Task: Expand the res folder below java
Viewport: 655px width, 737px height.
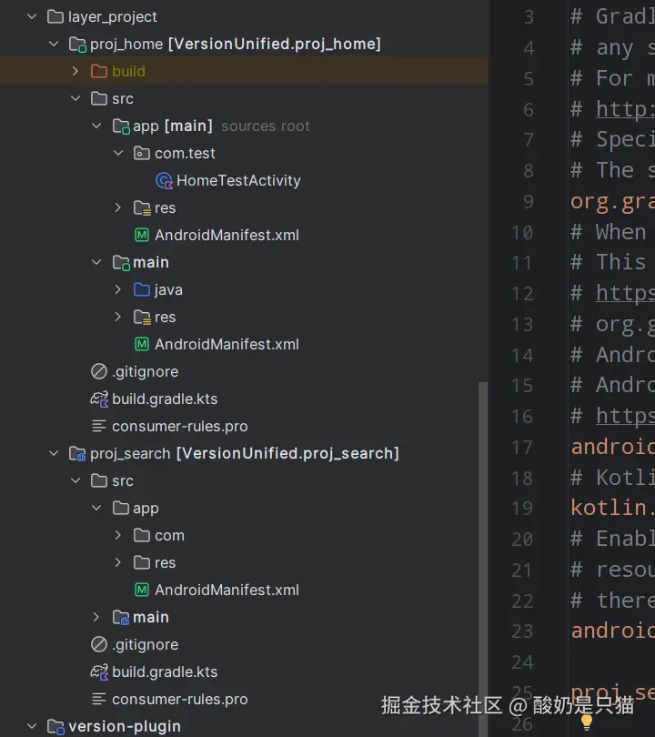Action: (118, 317)
